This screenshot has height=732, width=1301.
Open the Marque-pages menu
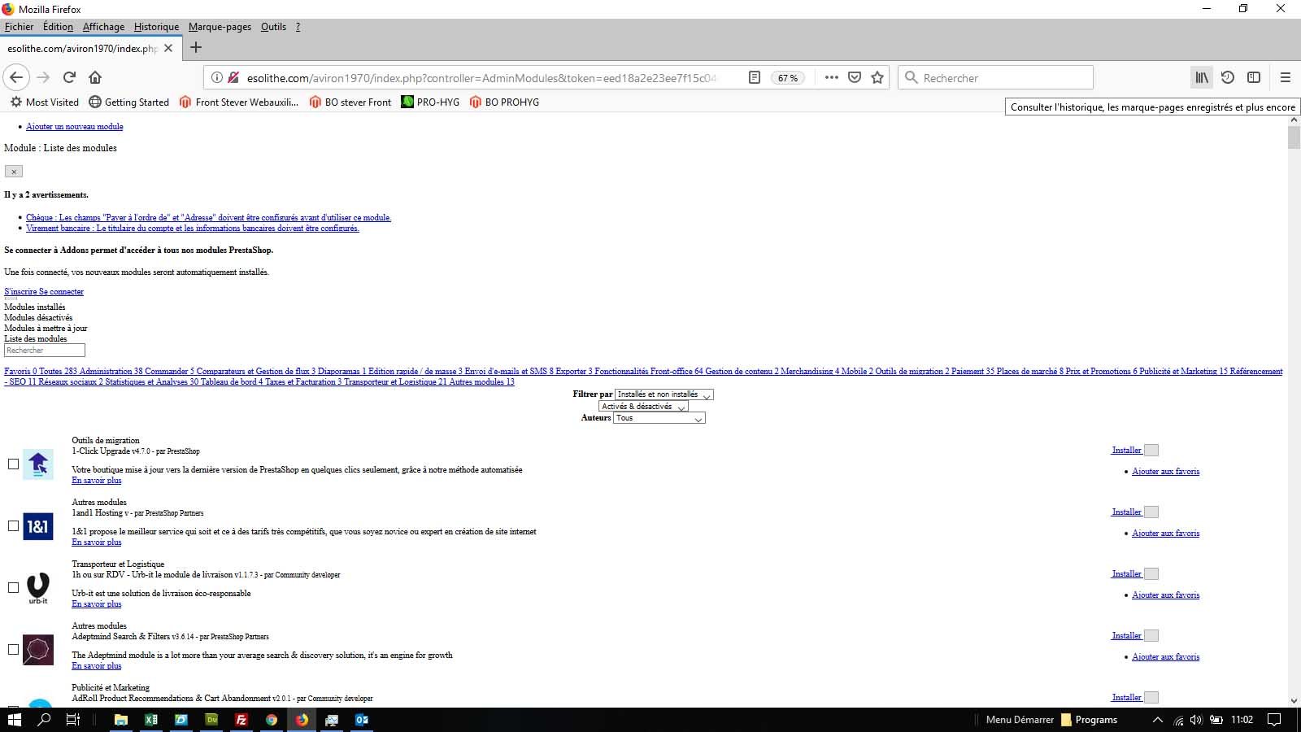[220, 27]
